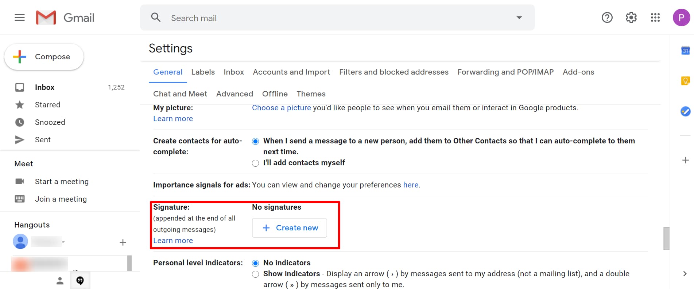Click the "Choose a picture" link
Viewport: 694px width, 289px height.
pyautogui.click(x=281, y=108)
